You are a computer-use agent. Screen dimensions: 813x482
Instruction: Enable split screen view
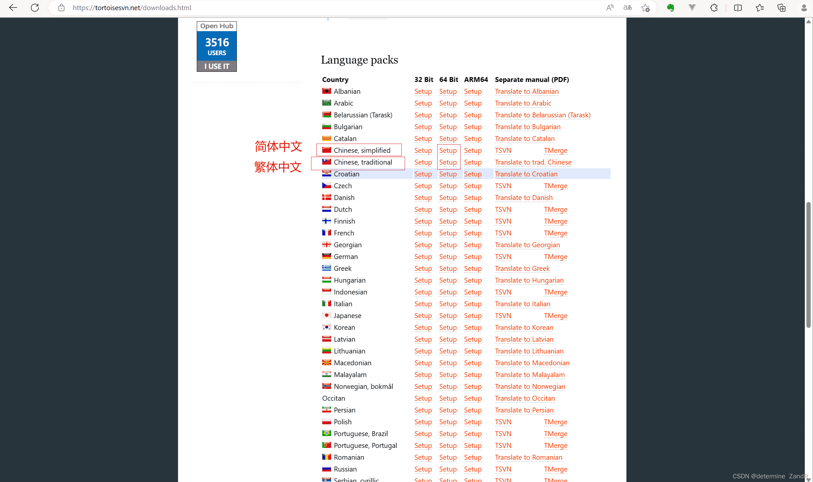point(738,8)
